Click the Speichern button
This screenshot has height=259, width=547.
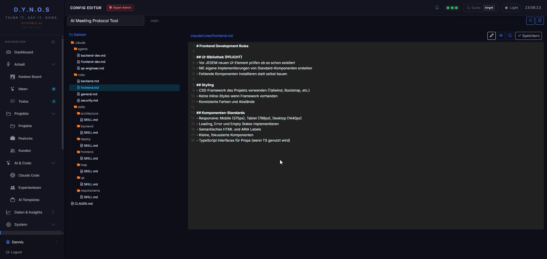coord(528,36)
